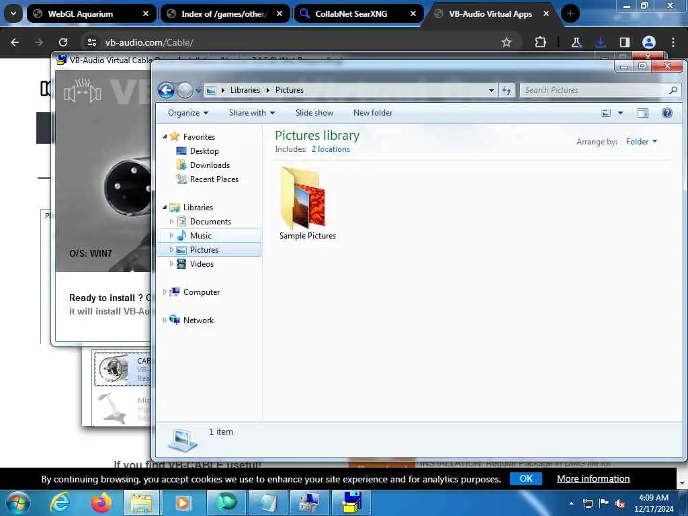Select the Network icon in navigation pane

point(175,320)
